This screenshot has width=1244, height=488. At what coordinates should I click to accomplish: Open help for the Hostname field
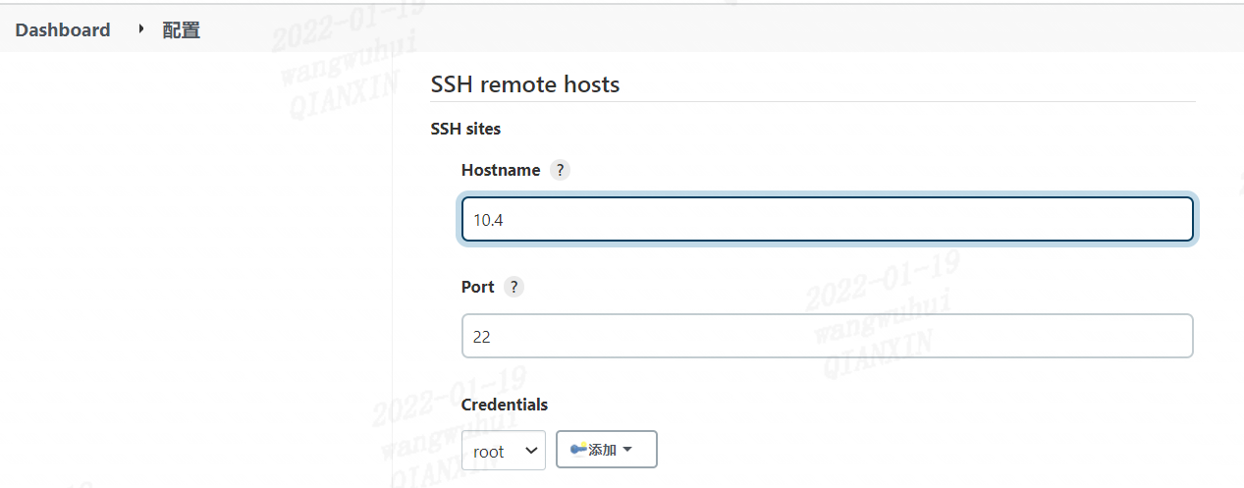click(560, 170)
